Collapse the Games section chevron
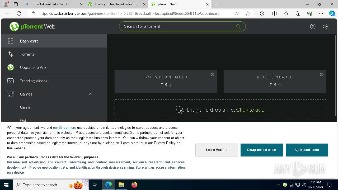 point(91,94)
